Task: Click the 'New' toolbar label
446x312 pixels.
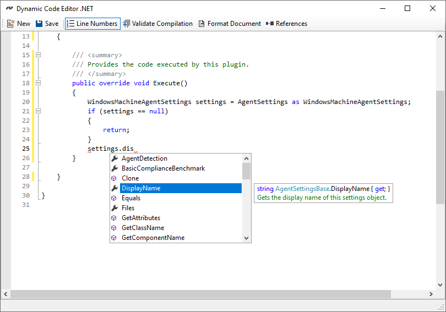Action: [24, 24]
